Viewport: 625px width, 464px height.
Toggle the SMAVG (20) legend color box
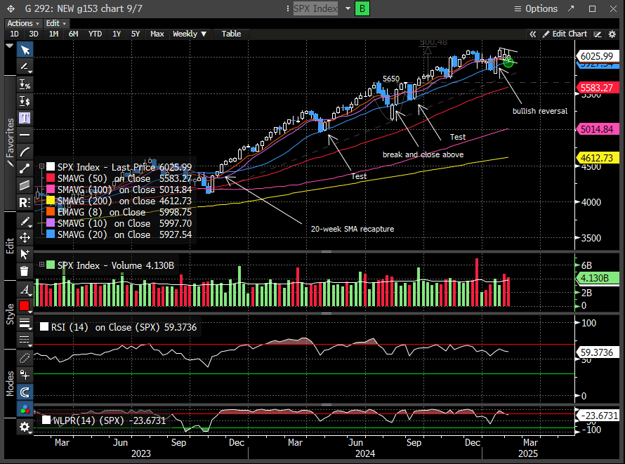[x=51, y=234]
